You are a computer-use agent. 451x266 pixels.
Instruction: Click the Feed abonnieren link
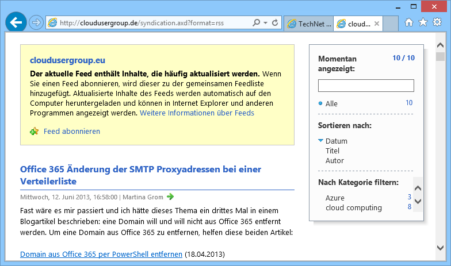72,132
